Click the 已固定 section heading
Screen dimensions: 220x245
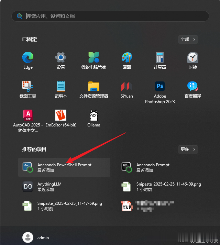click(x=30, y=40)
